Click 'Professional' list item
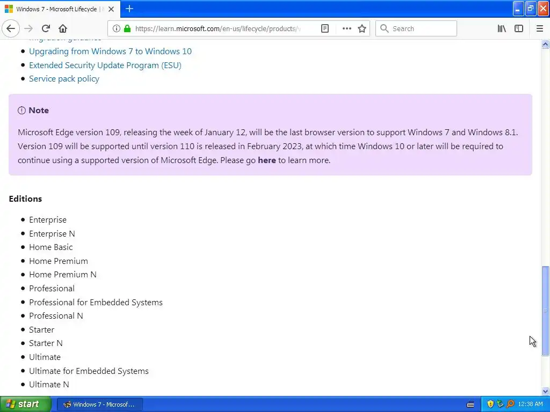The width and height of the screenshot is (550, 412). [52, 289]
